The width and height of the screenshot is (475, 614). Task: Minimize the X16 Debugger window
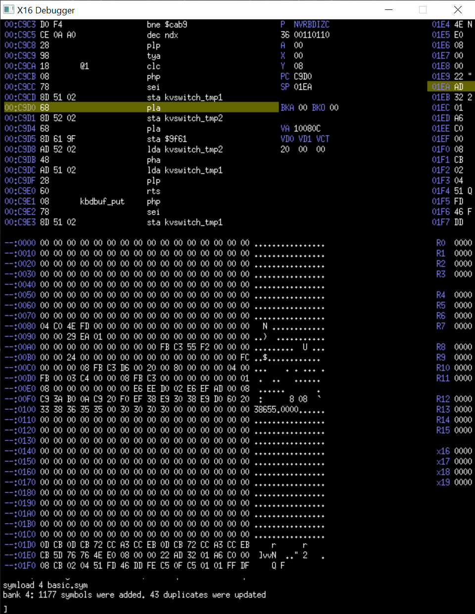[389, 9]
